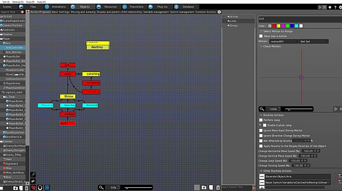Click the add folder icon in objects list
The height and width of the screenshot is (191, 342).
pyautogui.click(x=16, y=188)
